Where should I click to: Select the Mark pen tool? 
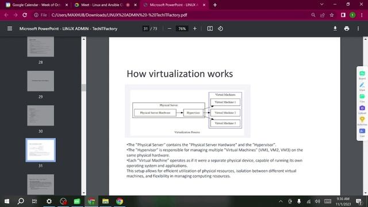[362, 86]
